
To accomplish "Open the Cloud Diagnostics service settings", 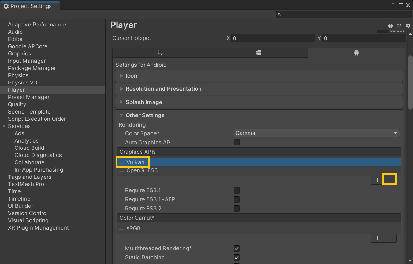I will 38,155.
